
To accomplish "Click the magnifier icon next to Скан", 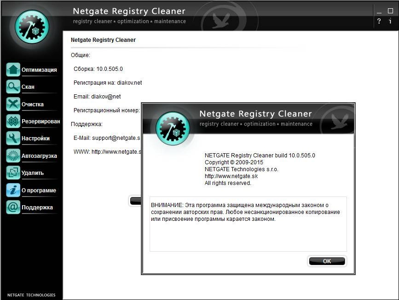I will (13, 87).
